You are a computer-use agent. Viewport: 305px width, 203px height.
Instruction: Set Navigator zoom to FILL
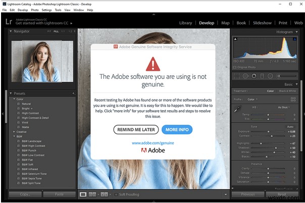56,31
